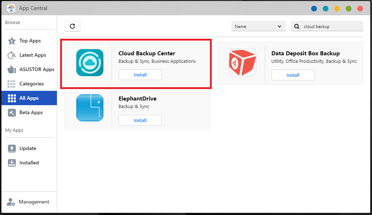Go to Latest Apps
The width and height of the screenshot is (372, 215).
tap(29, 55)
